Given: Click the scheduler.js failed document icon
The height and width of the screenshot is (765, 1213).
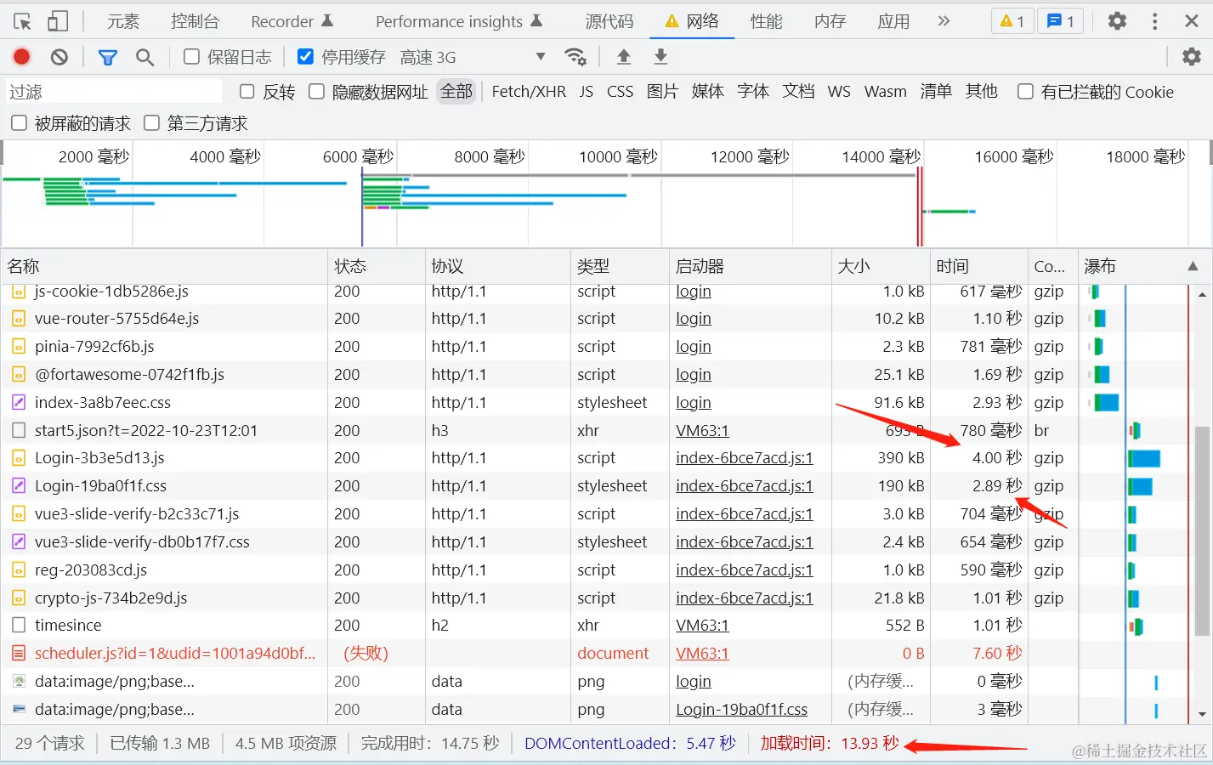Looking at the screenshot, I should click(x=19, y=654).
